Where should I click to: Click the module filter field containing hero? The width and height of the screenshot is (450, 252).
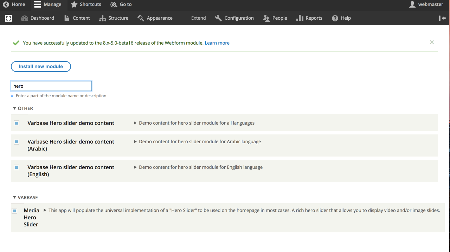(x=51, y=86)
